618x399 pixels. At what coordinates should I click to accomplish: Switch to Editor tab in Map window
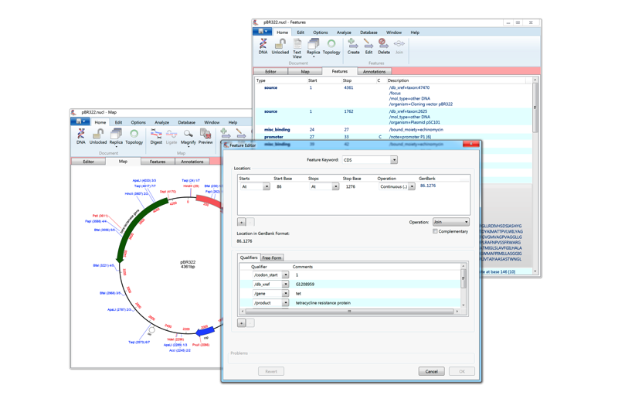click(88, 162)
